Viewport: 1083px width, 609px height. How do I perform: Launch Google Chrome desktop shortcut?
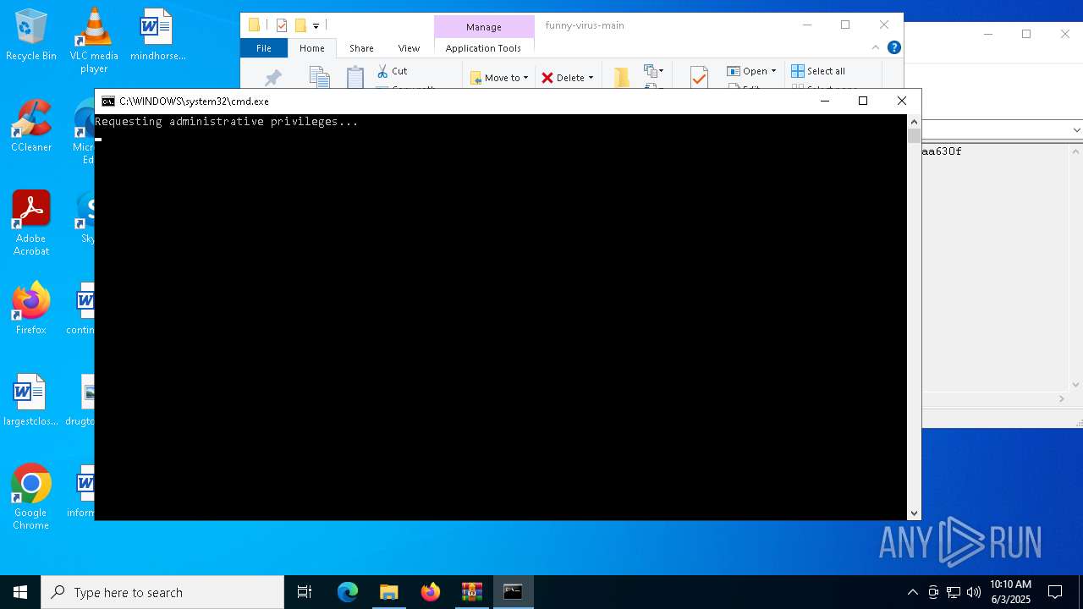coord(30,497)
